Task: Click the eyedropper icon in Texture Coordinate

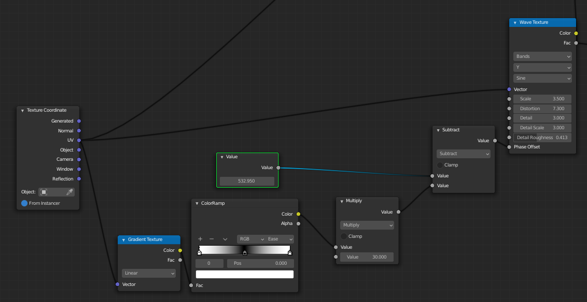Action: (x=69, y=192)
